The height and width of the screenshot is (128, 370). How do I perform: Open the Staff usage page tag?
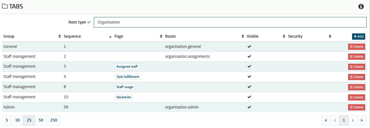point(125,87)
